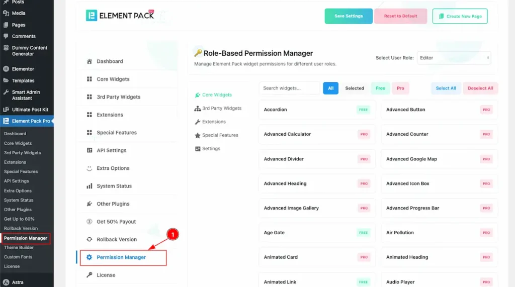Toggle the Advanced Counter widget permission card
515x287 pixels.
tap(440, 134)
